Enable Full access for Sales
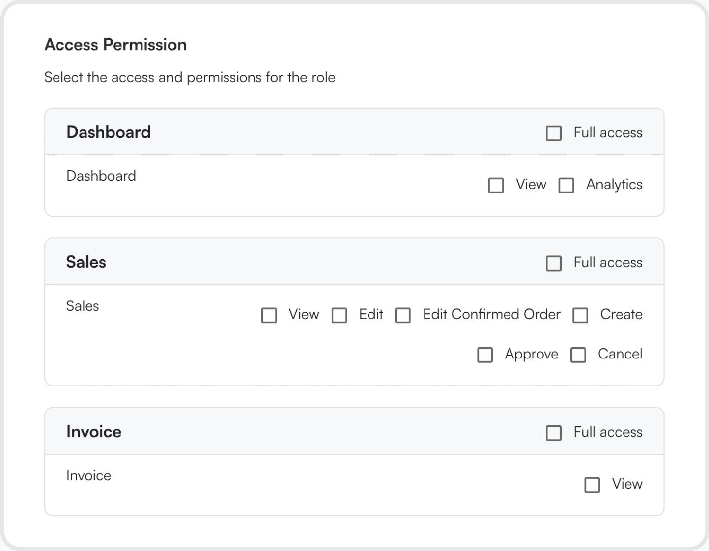The image size is (709, 551). [x=554, y=263]
